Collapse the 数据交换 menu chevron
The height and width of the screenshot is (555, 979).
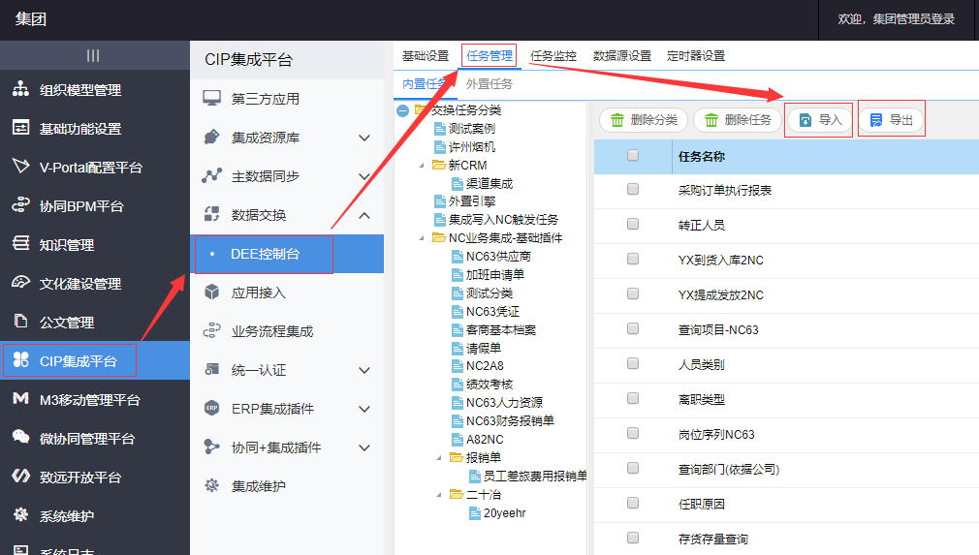(364, 215)
